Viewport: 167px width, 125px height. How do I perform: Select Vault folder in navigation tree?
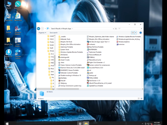click(x=50, y=48)
